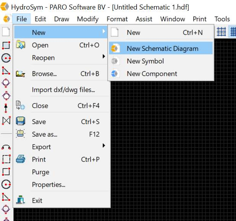Screen dimensions: 236x221
Task: Click the Ctrl+F4 shortcut text
Action: click(x=88, y=106)
